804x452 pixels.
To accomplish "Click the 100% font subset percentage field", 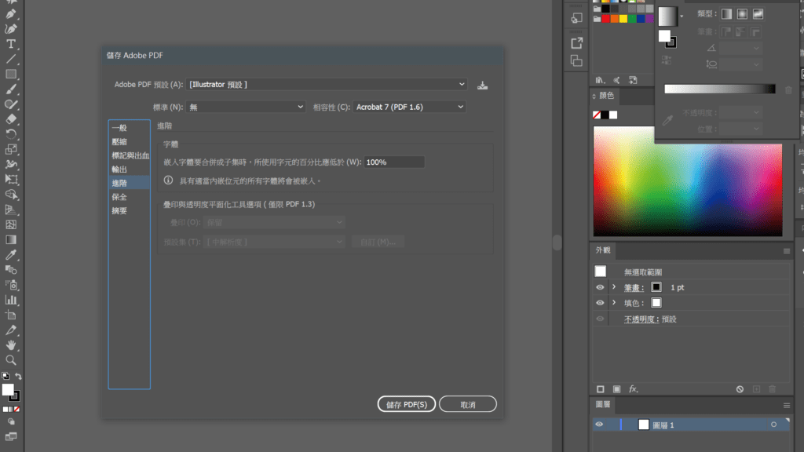I will tap(394, 162).
